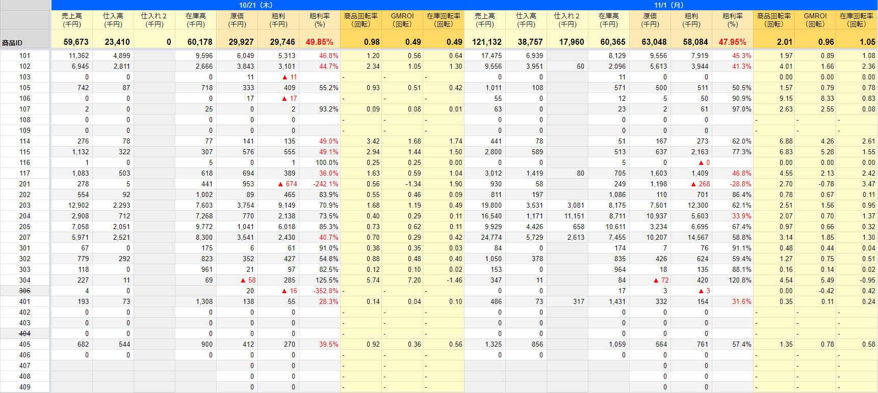The height and width of the screenshot is (393, 878).
Task: Select the 10/21 売上高 total 59,673
Action: 76,42
